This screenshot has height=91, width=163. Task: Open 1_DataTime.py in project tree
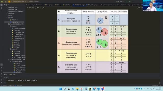click(x=17, y=30)
